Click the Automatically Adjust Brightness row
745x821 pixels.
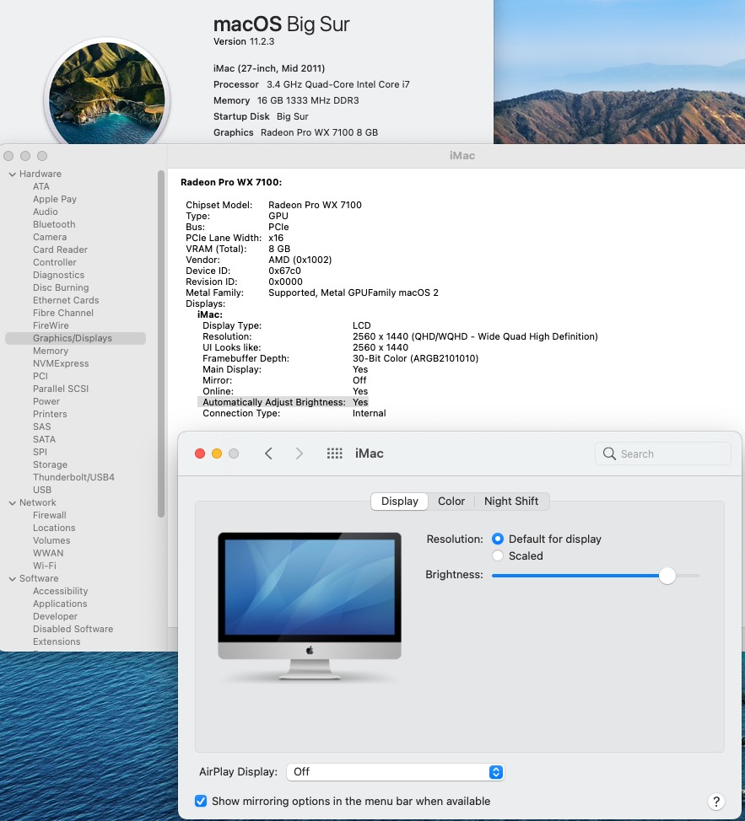point(283,402)
